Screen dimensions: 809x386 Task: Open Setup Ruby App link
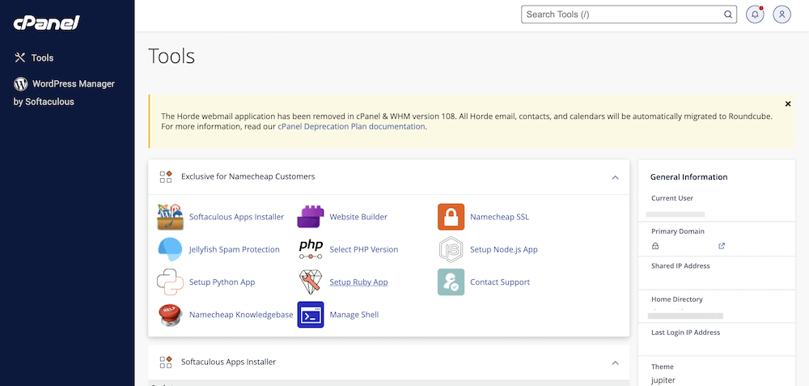click(x=358, y=282)
